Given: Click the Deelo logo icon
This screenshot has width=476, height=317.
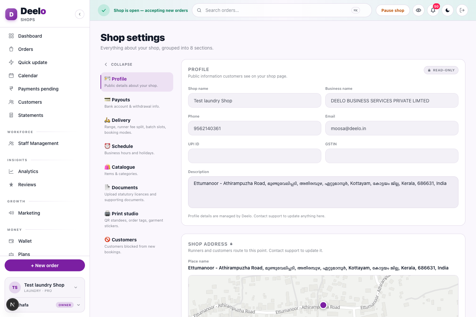Looking at the screenshot, I should click(x=11, y=14).
